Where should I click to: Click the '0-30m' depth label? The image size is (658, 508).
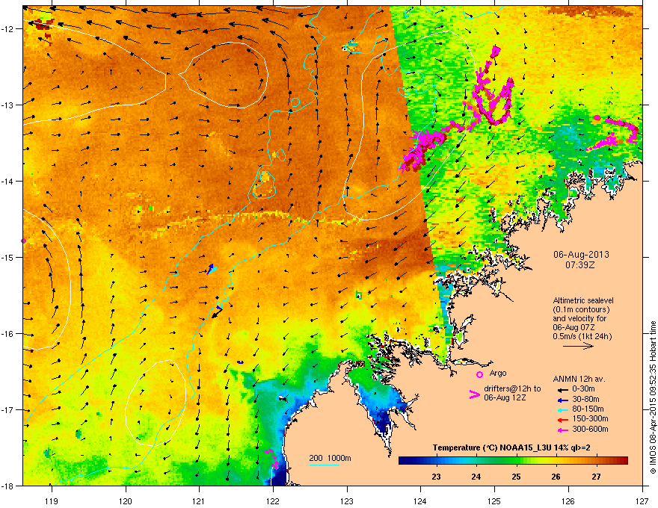point(584,389)
